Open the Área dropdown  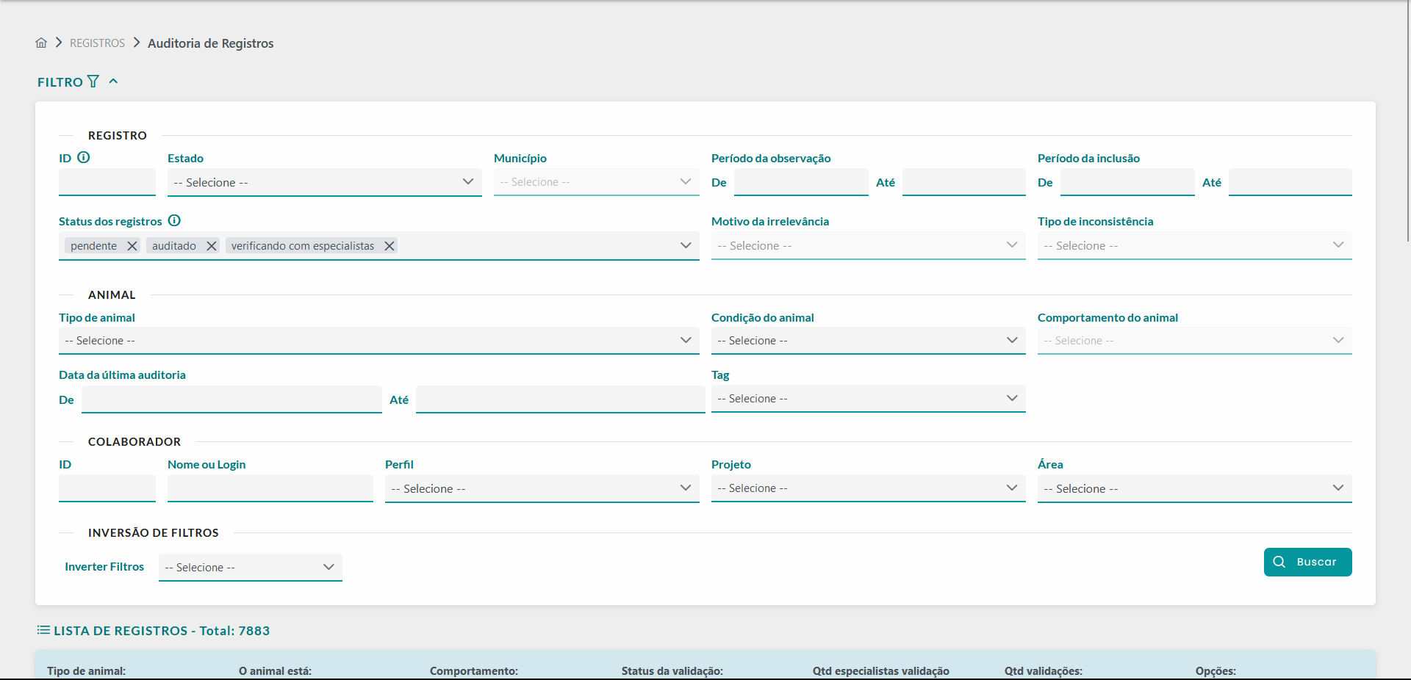tap(1195, 488)
